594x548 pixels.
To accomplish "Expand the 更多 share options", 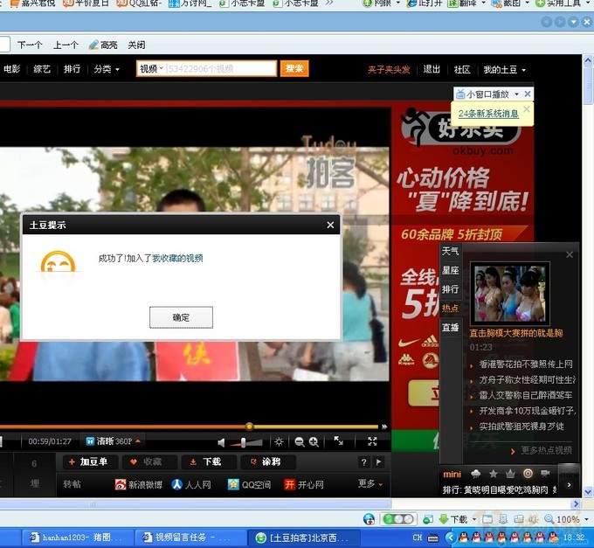I will pos(370,483).
